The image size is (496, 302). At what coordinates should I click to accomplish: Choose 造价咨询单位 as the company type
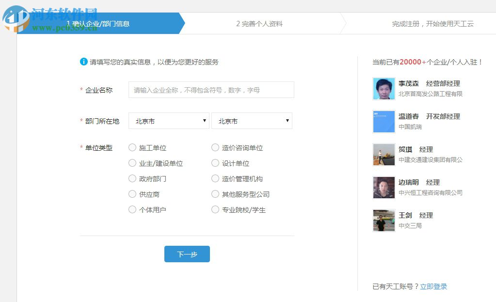[x=215, y=147]
